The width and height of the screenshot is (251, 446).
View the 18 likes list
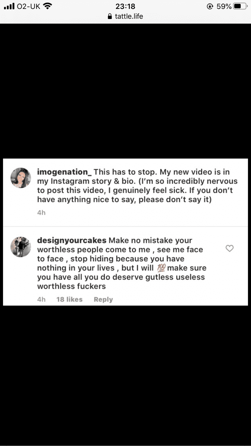click(69, 300)
